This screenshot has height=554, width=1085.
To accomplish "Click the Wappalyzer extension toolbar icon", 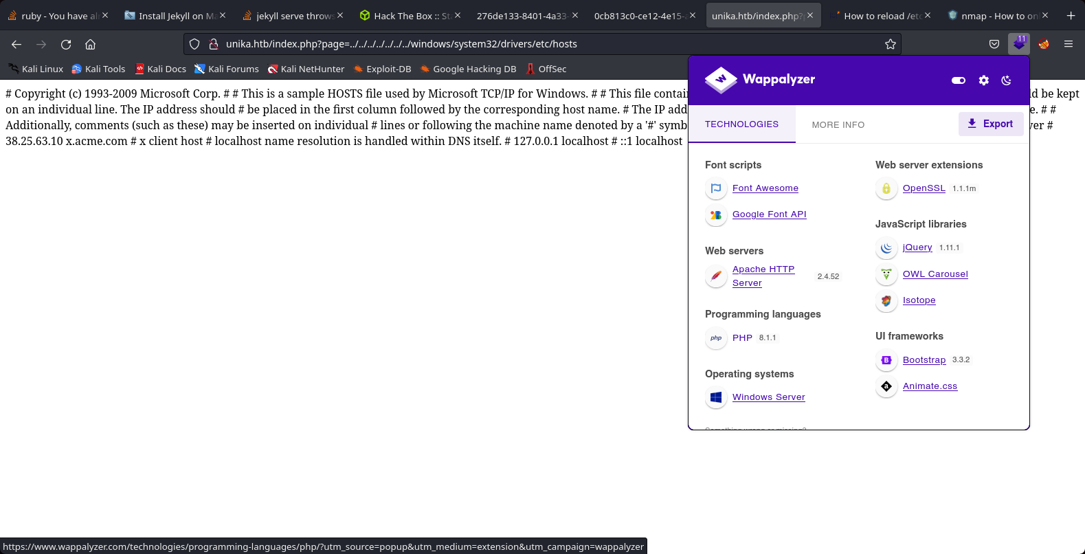I will point(1019,44).
